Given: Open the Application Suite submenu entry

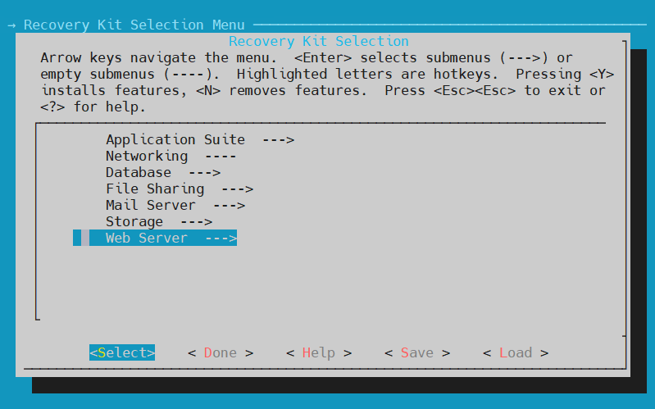Looking at the screenshot, I should point(175,139).
